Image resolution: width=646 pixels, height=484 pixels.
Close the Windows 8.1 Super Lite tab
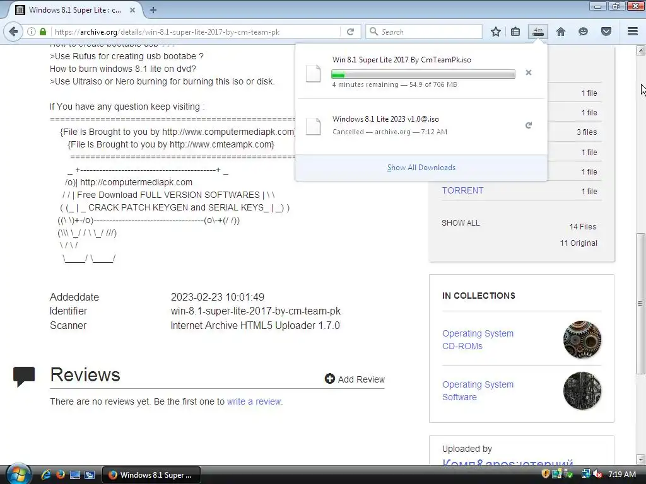pyautogui.click(x=132, y=10)
